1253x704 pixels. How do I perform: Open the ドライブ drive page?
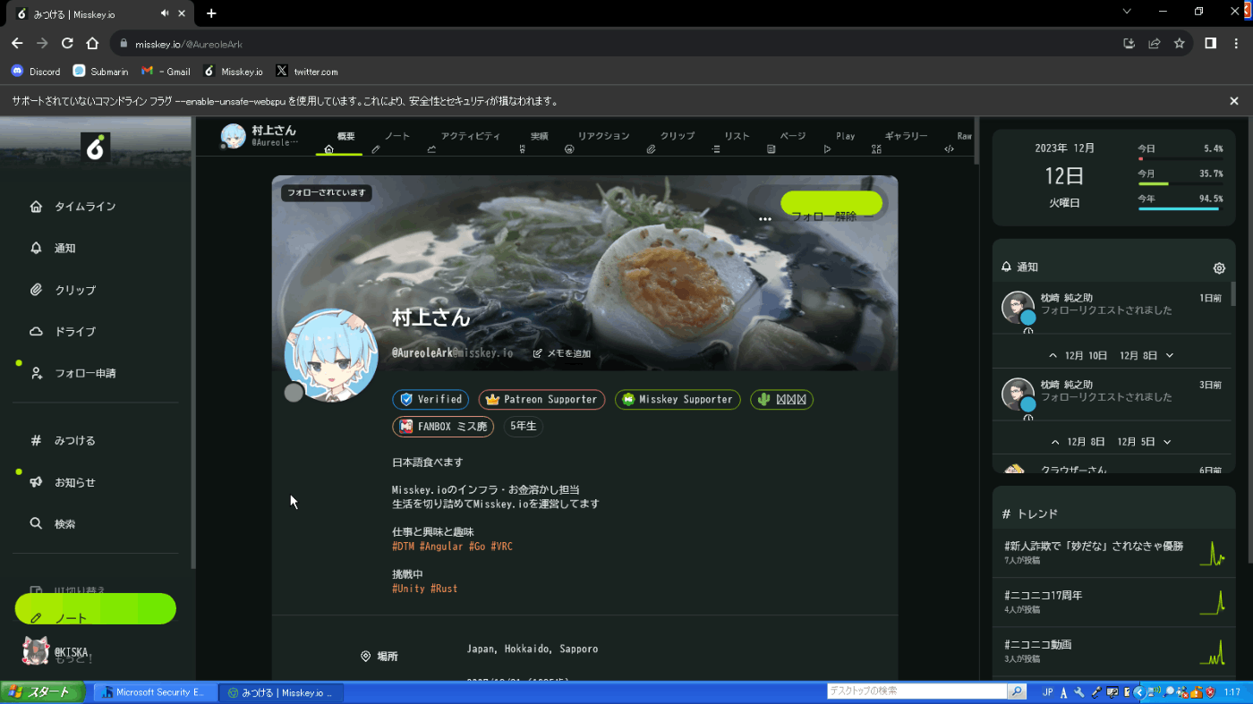click(x=63, y=331)
